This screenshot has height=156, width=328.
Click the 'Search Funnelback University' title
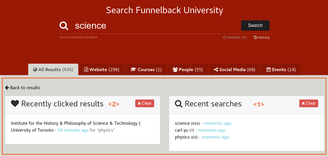click(x=164, y=10)
